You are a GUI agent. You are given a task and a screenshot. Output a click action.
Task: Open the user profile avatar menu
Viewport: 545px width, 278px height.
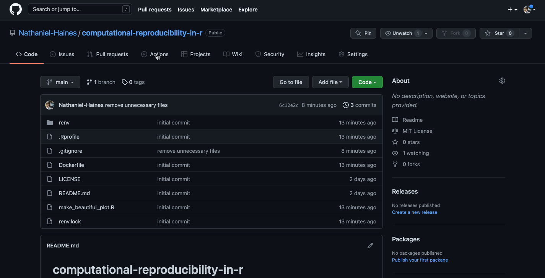pos(529,10)
